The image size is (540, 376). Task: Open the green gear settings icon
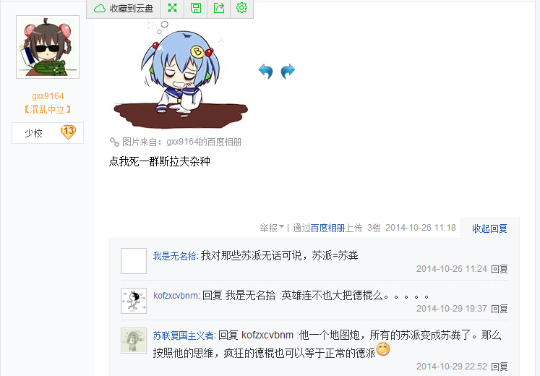click(x=241, y=8)
